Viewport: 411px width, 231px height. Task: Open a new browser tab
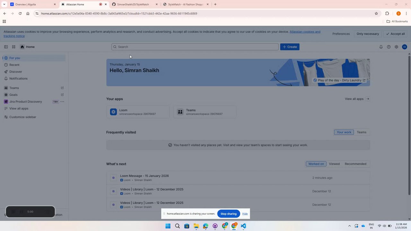pos(215,4)
